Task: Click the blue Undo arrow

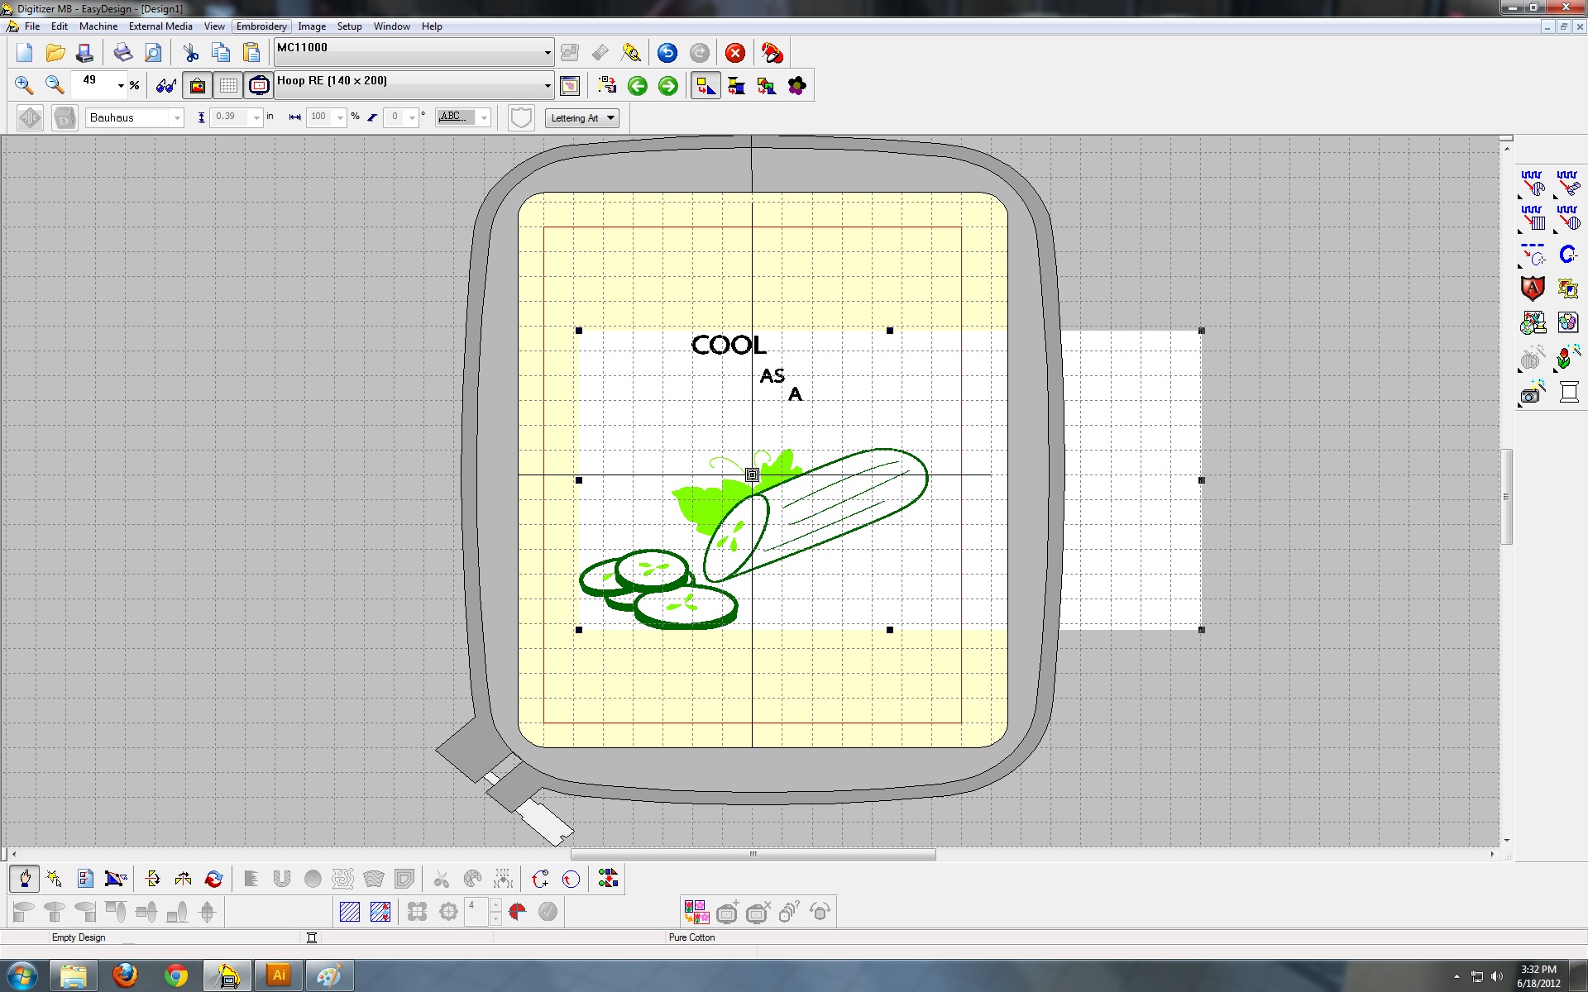Action: tap(667, 54)
